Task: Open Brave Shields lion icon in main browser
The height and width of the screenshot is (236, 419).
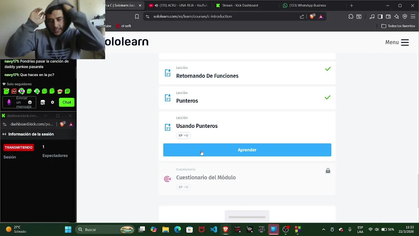Action: coord(312,16)
